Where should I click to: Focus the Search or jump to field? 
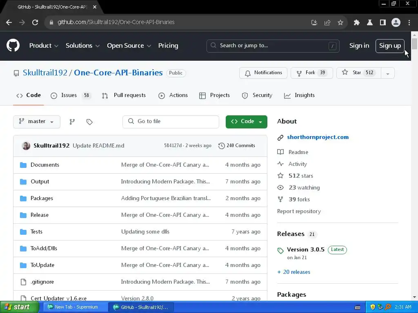[x=273, y=46]
